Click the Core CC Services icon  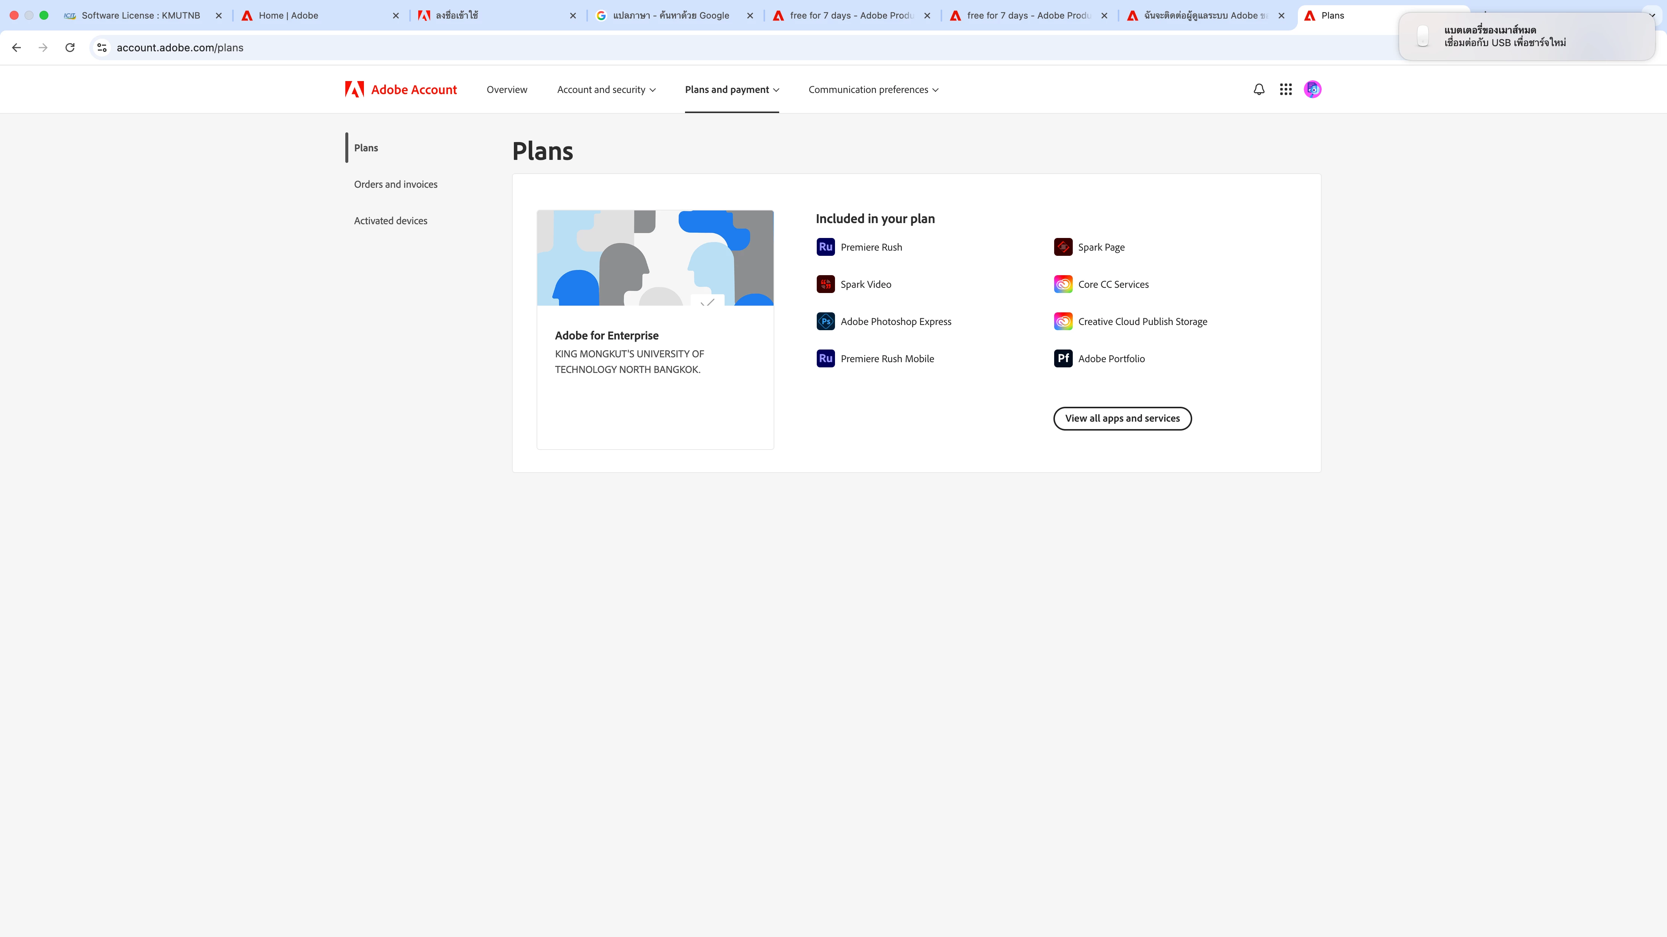1063,284
